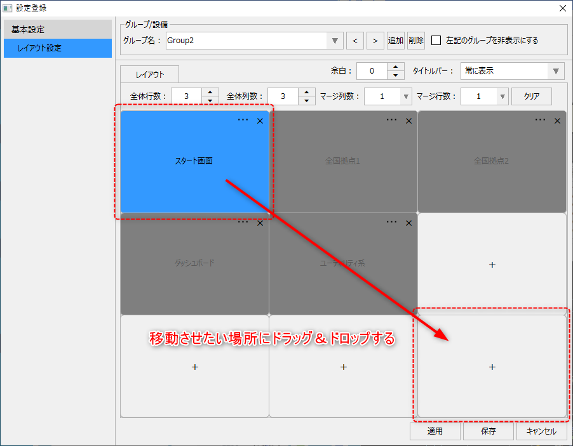
Task: Click the + icon in the bottom-left empty cell
Action: [x=194, y=367]
